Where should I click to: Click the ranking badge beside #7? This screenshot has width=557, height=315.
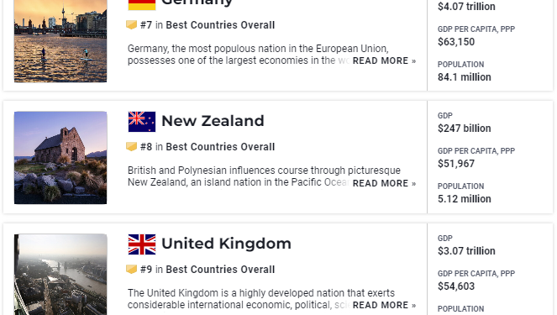pyautogui.click(x=131, y=25)
